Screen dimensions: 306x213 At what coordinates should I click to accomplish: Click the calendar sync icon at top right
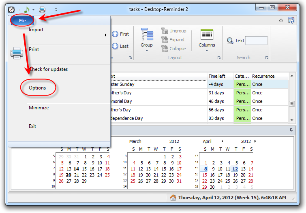291,20
